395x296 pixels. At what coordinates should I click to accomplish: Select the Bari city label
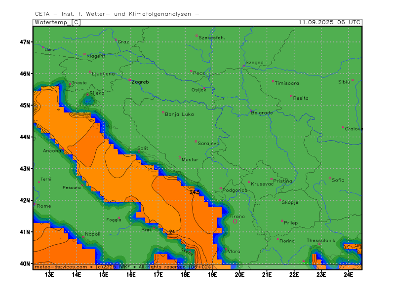point(146,230)
